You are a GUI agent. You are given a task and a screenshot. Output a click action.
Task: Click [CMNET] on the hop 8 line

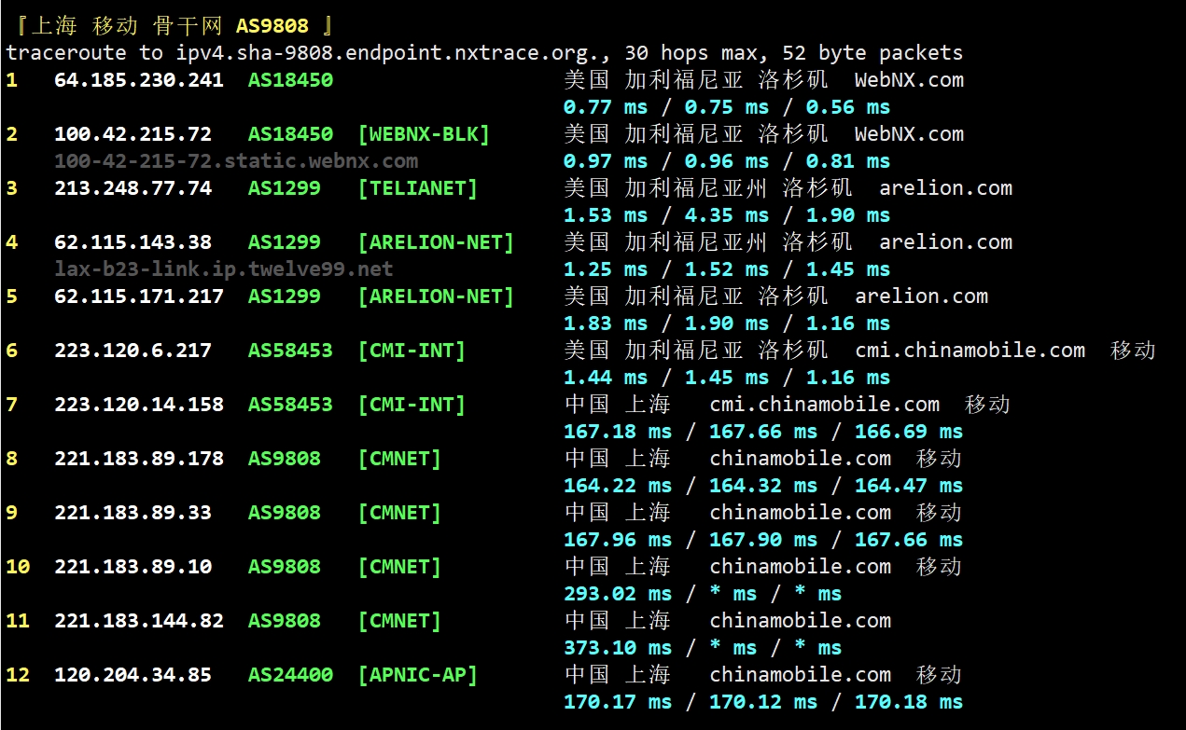(399, 459)
